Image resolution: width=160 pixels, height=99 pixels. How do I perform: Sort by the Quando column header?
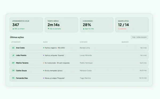(125, 42)
